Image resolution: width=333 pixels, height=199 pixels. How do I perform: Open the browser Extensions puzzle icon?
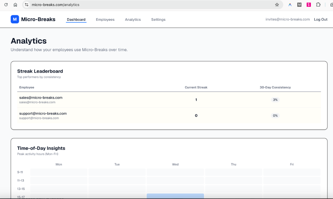pos(318,5)
